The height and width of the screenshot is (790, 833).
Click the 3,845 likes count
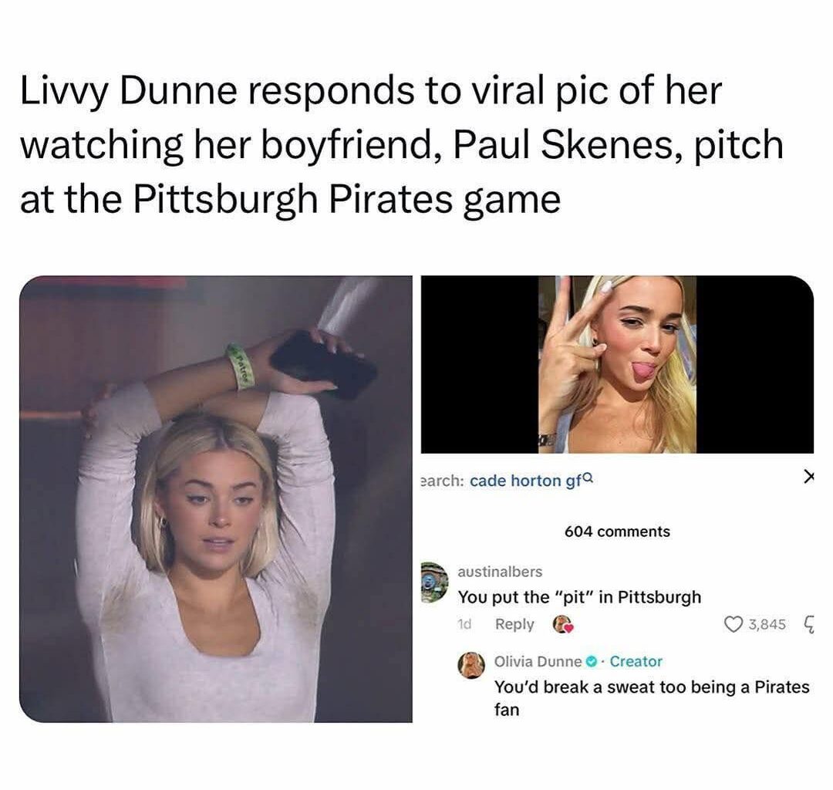[x=767, y=624]
